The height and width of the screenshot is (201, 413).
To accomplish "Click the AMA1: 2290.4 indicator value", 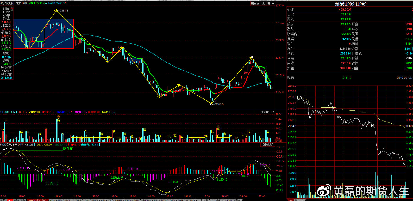I will pyautogui.click(x=37, y=4).
